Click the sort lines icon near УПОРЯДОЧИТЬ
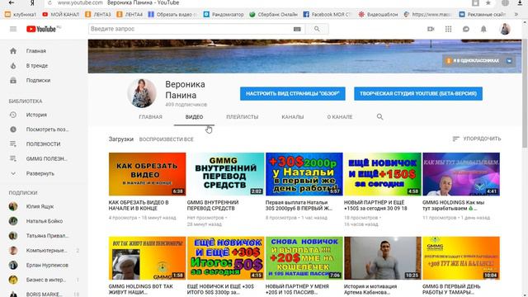528x297 pixels. [455, 139]
